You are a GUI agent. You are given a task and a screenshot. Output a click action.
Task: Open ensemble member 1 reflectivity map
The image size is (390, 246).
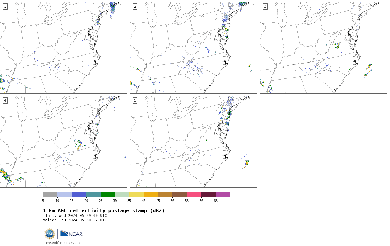coord(63,47)
